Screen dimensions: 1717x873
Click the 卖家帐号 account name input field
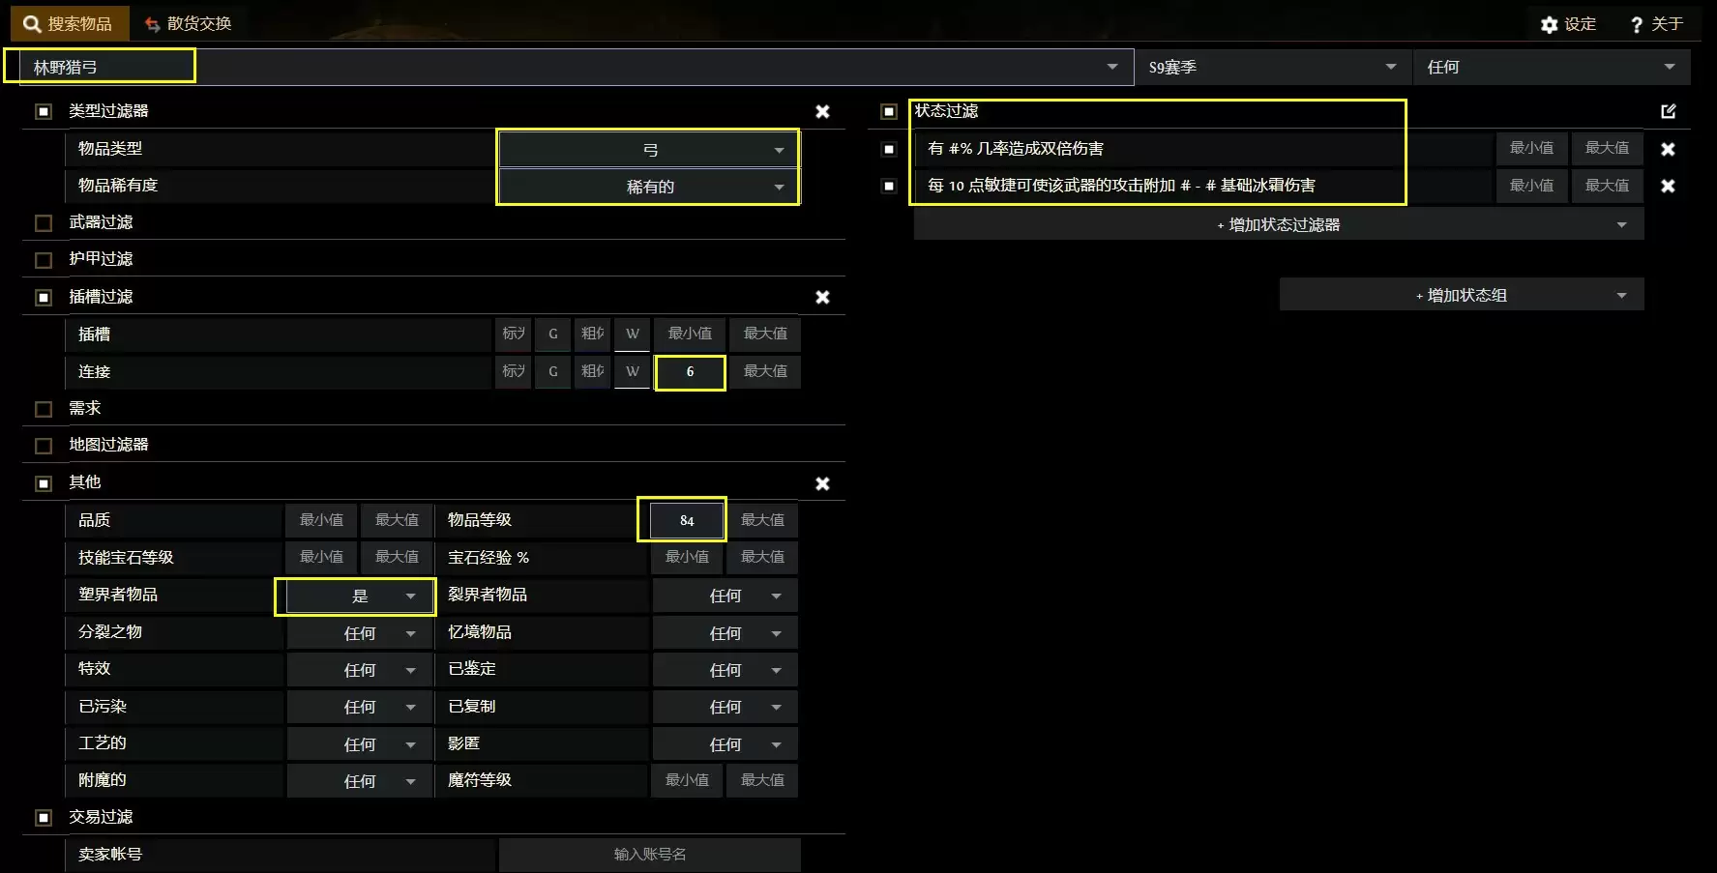(649, 855)
